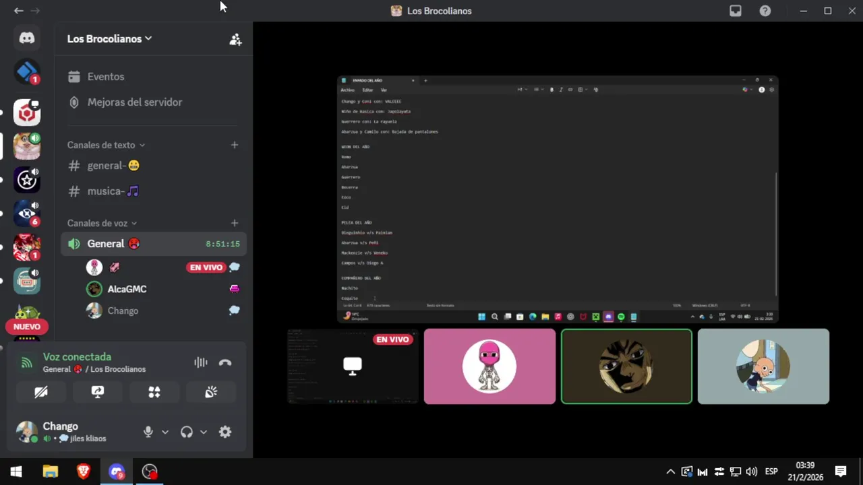This screenshot has height=485, width=863.
Task: Open Eventos in the sidebar
Action: pyautogui.click(x=154, y=77)
